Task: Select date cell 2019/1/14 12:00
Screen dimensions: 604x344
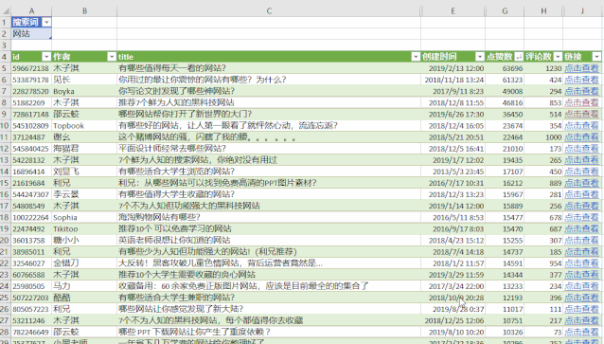Action: click(453, 206)
